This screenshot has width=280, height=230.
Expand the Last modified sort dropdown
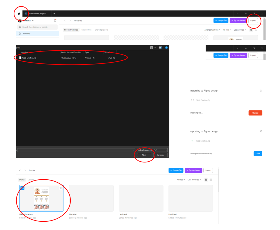194,180
